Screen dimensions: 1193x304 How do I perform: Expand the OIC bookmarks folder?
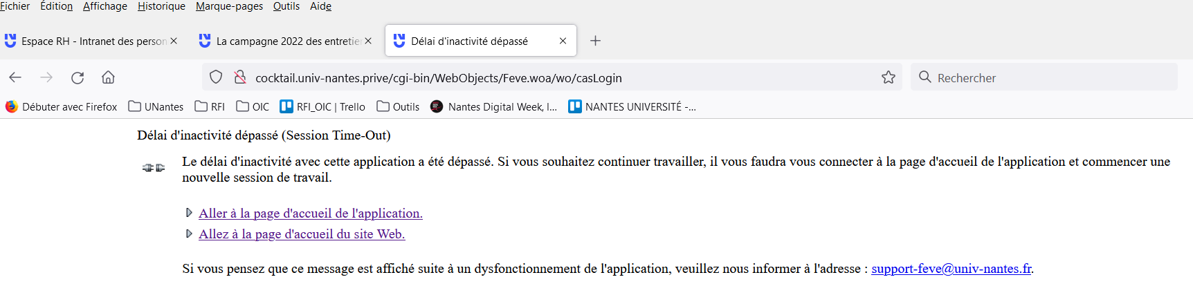[253, 106]
